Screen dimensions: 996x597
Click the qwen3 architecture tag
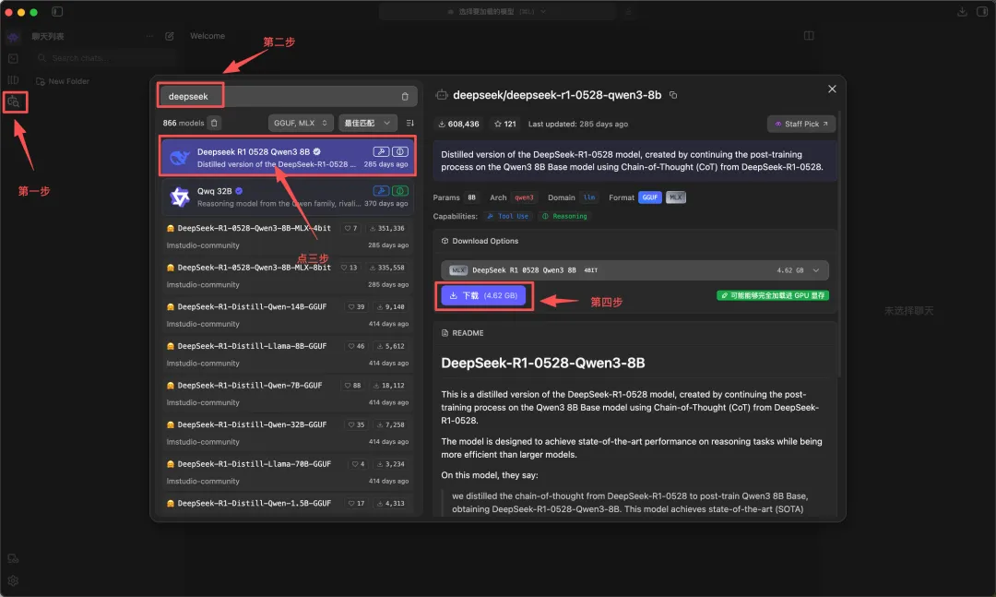(x=524, y=197)
